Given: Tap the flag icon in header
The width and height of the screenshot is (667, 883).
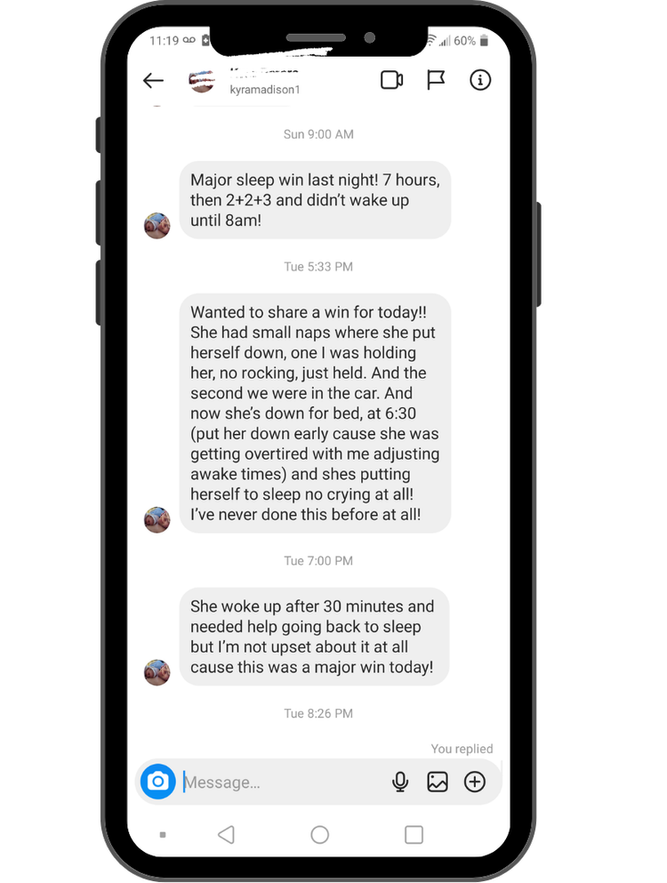Looking at the screenshot, I should (436, 80).
